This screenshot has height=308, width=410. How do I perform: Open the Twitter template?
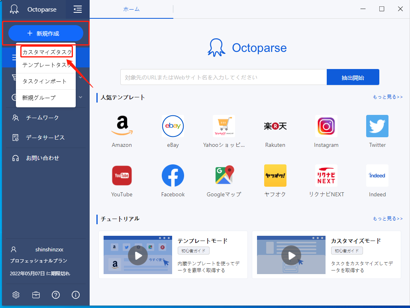click(377, 126)
